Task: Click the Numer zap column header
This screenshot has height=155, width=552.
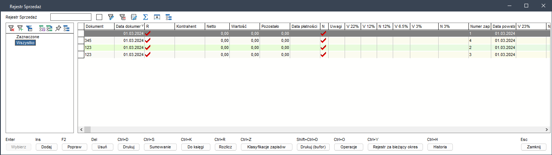Action: [x=480, y=26]
